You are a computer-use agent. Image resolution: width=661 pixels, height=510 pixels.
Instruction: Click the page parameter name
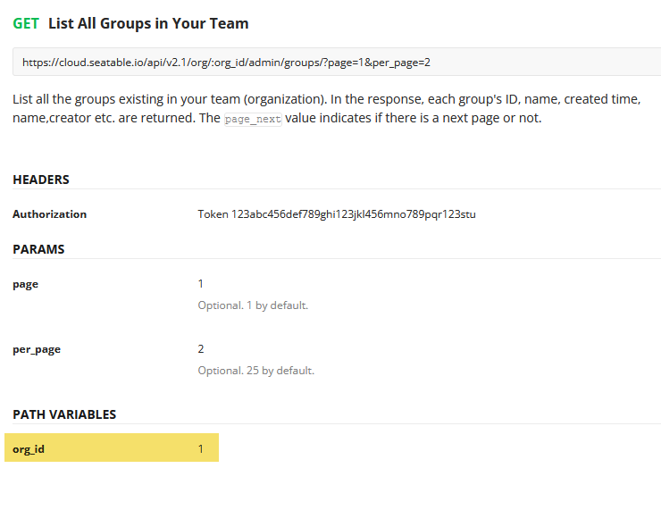tap(25, 284)
